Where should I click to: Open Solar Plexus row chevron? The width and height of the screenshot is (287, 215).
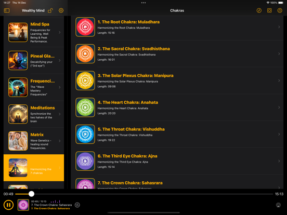(x=279, y=80)
